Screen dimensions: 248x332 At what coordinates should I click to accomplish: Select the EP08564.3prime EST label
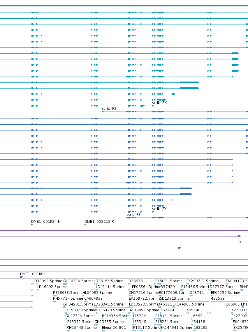point(146,287)
